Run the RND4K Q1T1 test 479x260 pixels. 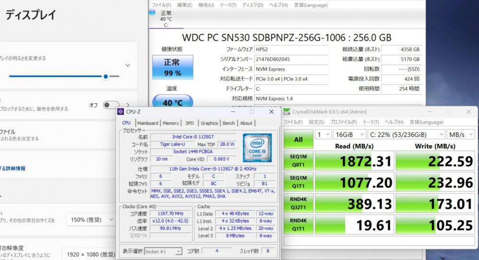coord(298,225)
